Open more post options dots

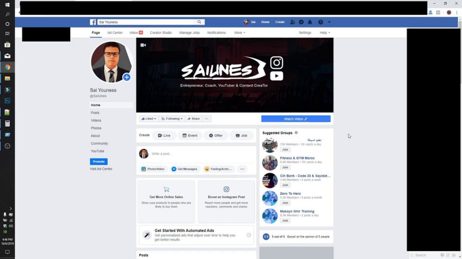tap(242, 169)
